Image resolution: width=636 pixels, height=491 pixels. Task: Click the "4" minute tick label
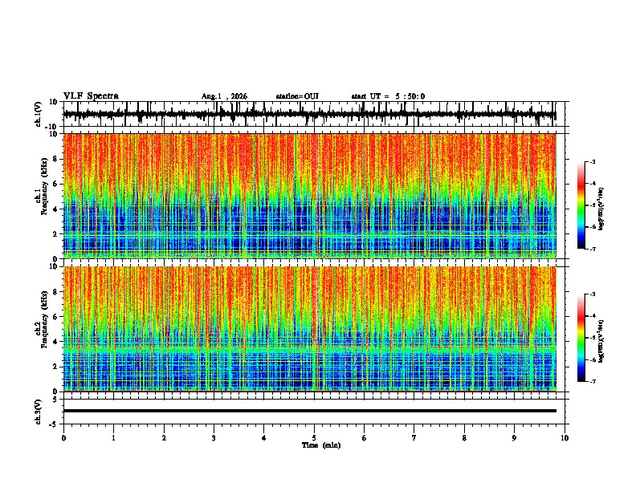point(264,438)
